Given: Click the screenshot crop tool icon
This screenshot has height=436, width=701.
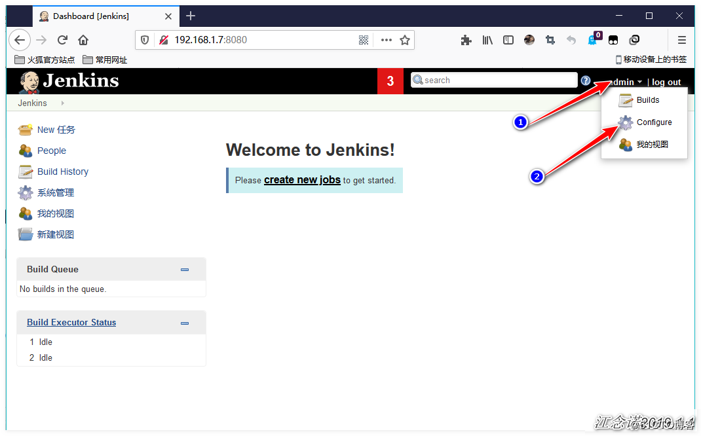Looking at the screenshot, I should tap(550, 40).
